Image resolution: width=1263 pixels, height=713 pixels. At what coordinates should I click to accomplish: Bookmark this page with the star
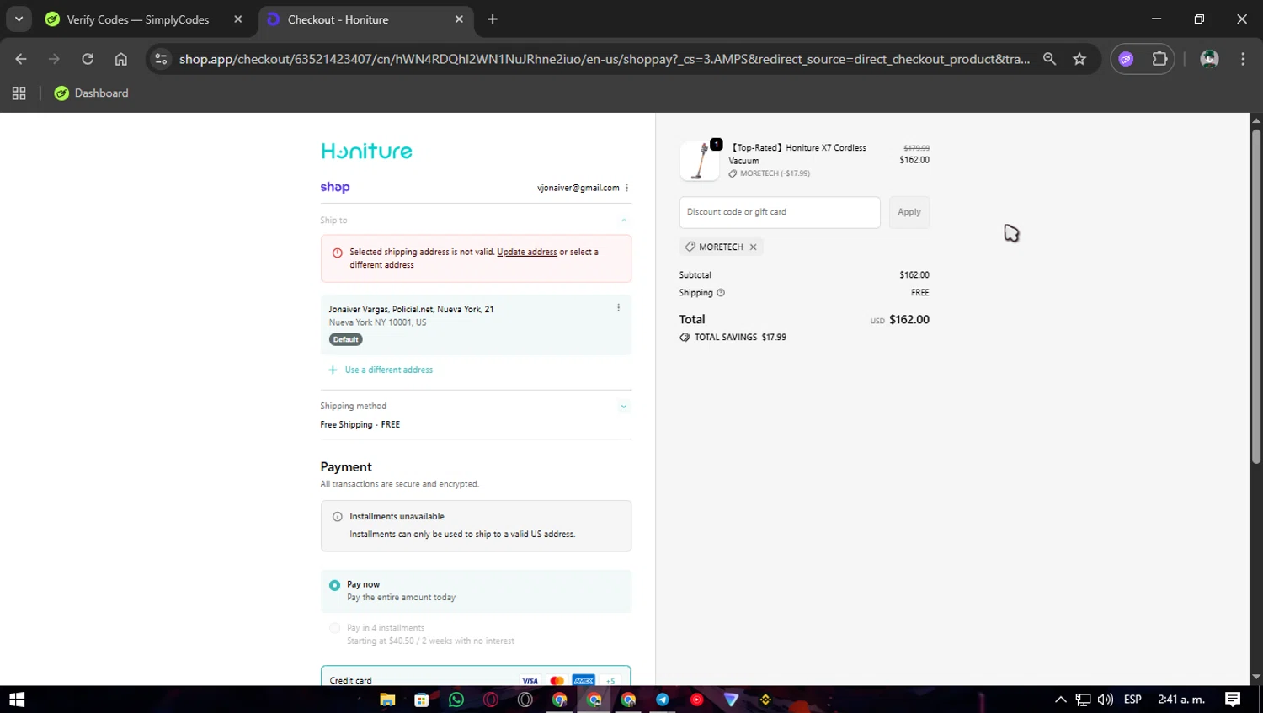click(x=1079, y=59)
